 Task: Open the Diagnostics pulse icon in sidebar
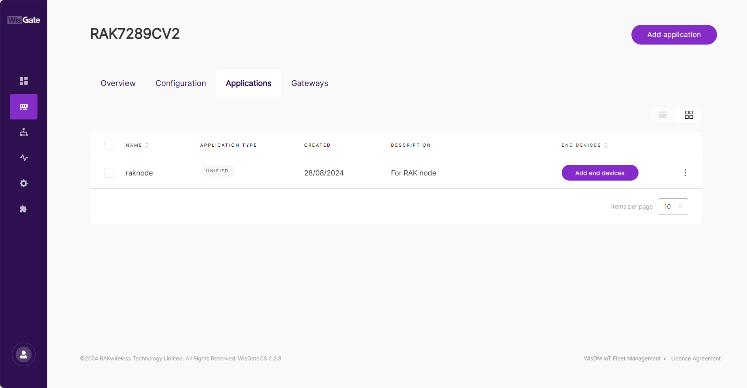pyautogui.click(x=24, y=158)
